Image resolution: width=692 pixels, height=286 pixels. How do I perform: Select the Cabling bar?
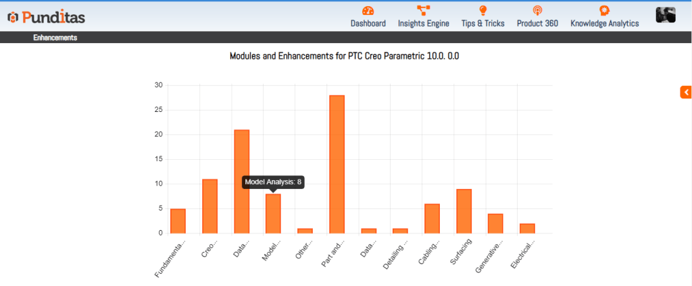(x=432, y=219)
